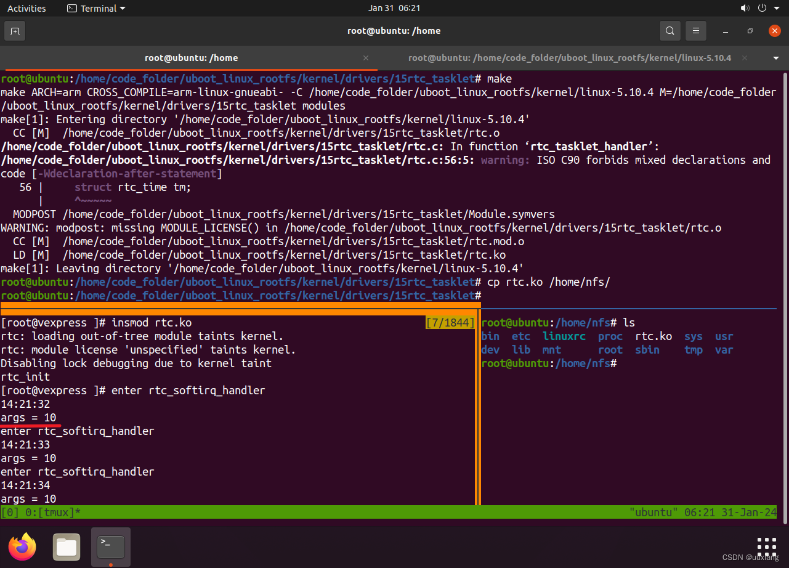Click 'sbin' in the ls output
Viewport: 789px width, 568px height.
[x=647, y=350]
